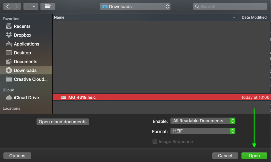Reverse sort order with the caret arrow
The image size is (271, 162).
(234, 17)
